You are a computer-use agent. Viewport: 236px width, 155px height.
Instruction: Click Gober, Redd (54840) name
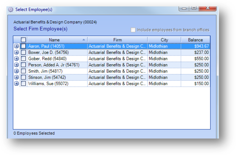(57, 59)
